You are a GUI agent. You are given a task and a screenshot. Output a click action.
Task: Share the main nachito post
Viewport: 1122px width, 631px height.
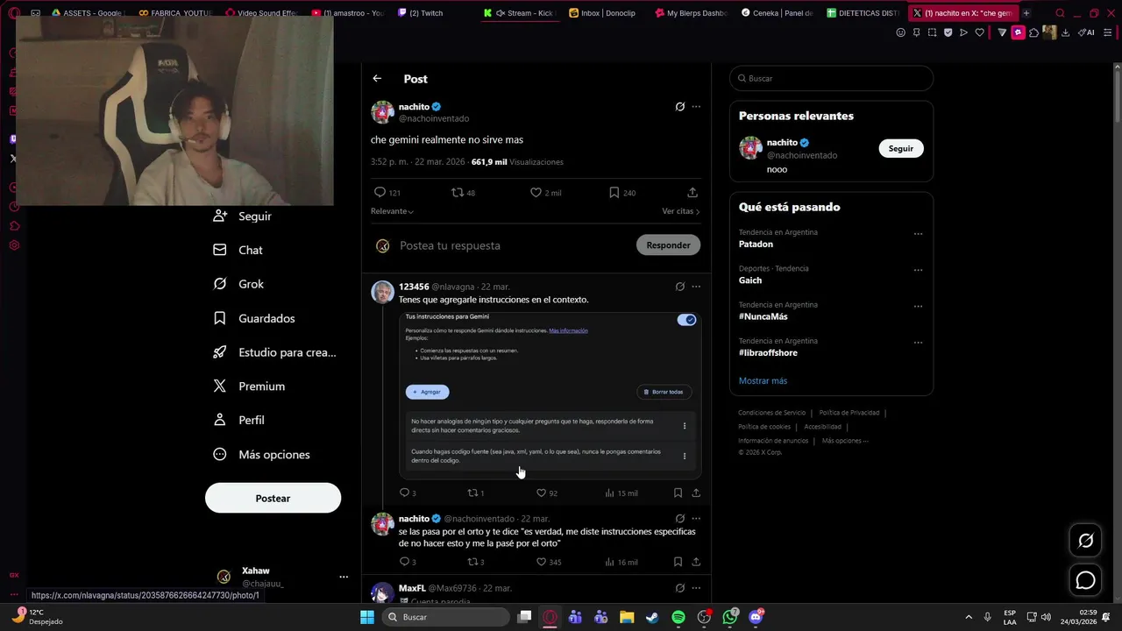(692, 192)
